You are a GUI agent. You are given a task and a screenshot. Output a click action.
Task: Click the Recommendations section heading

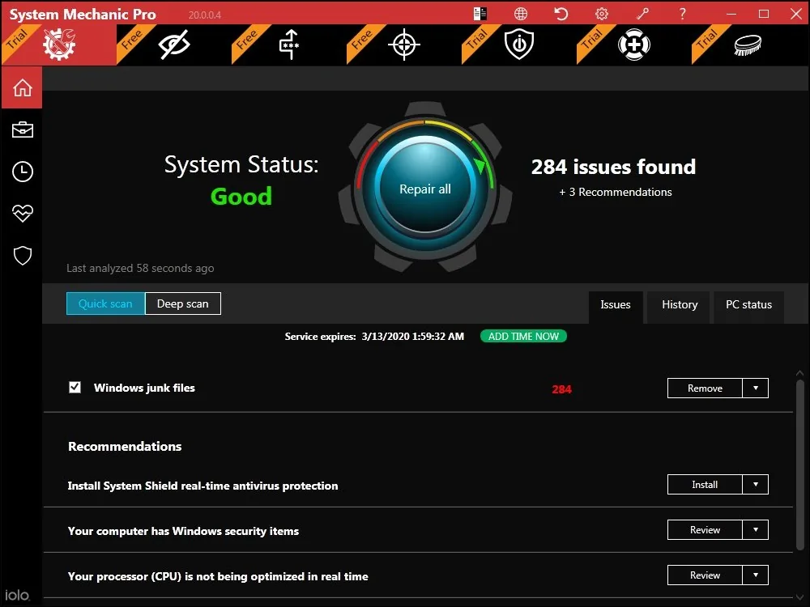point(125,447)
